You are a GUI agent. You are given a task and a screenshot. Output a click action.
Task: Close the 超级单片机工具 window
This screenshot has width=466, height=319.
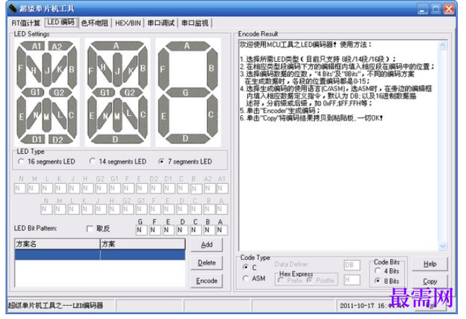coord(449,9)
